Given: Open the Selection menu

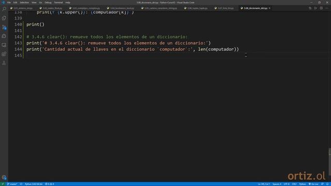Looking at the screenshot, I should tap(24, 3).
